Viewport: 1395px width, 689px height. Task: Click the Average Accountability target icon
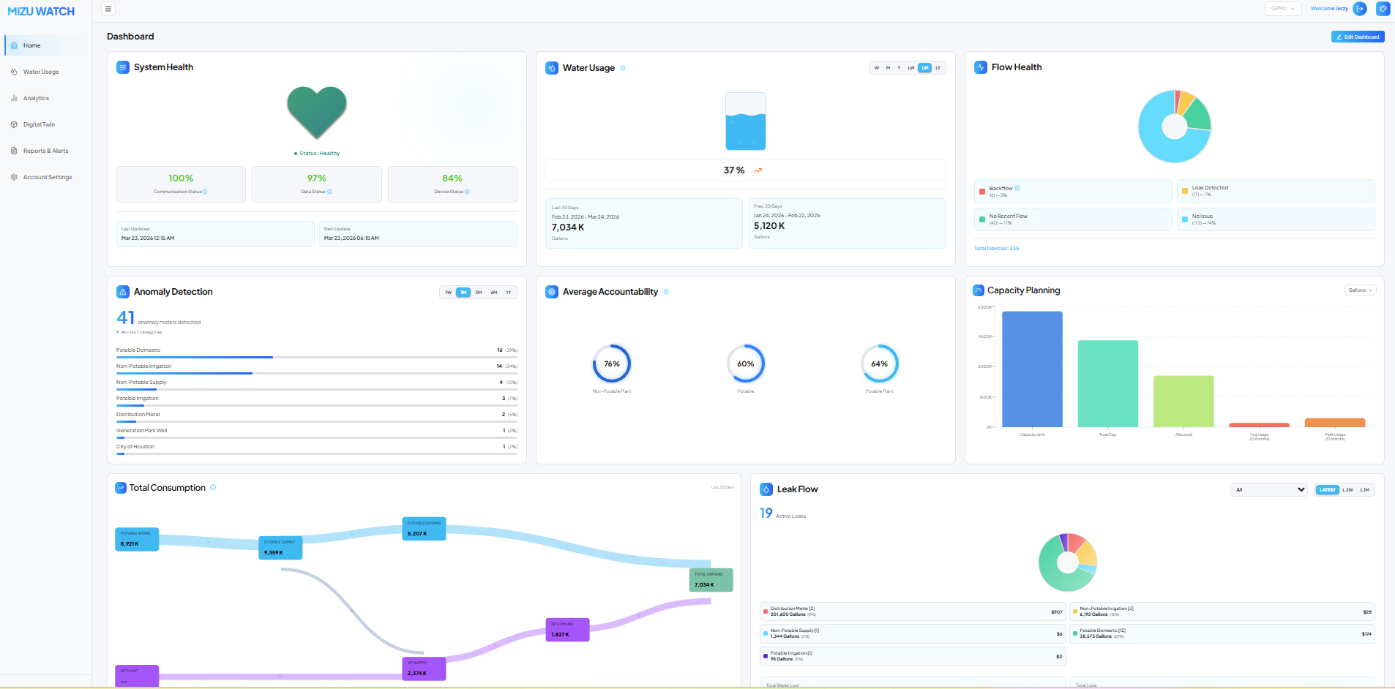click(552, 292)
